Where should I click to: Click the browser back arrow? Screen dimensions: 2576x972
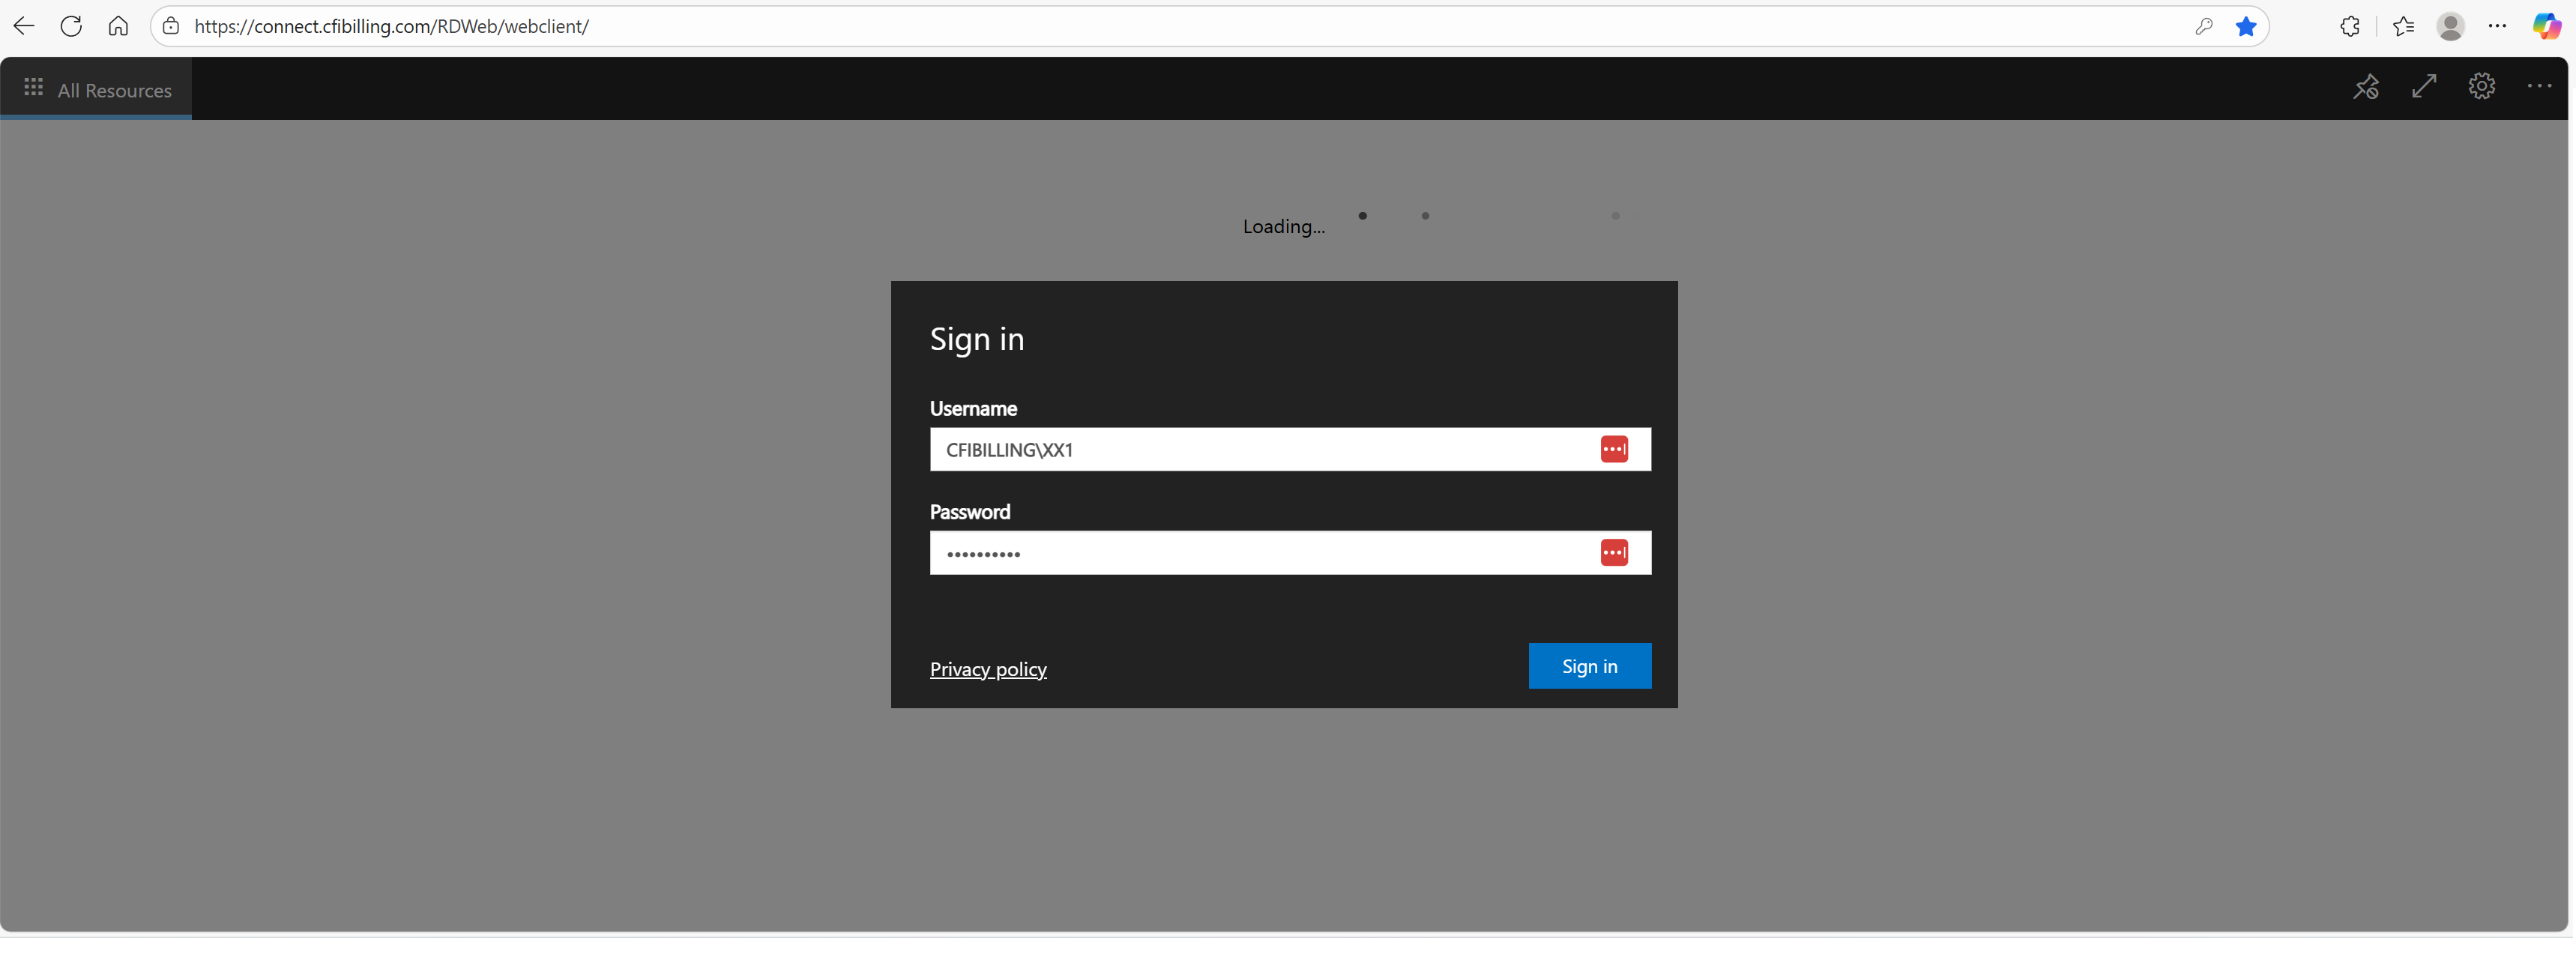click(x=24, y=26)
